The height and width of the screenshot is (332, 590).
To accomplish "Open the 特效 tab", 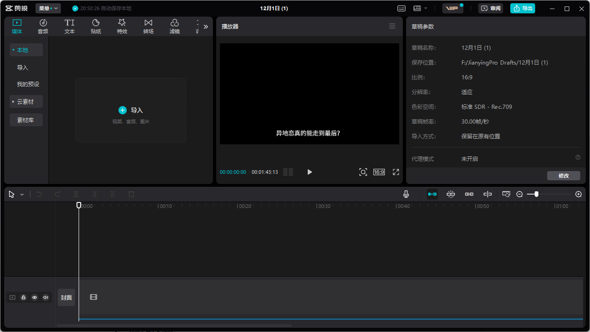I will 122,26.
